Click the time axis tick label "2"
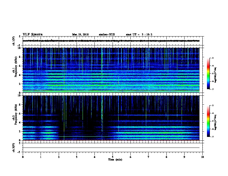 pos(59,157)
